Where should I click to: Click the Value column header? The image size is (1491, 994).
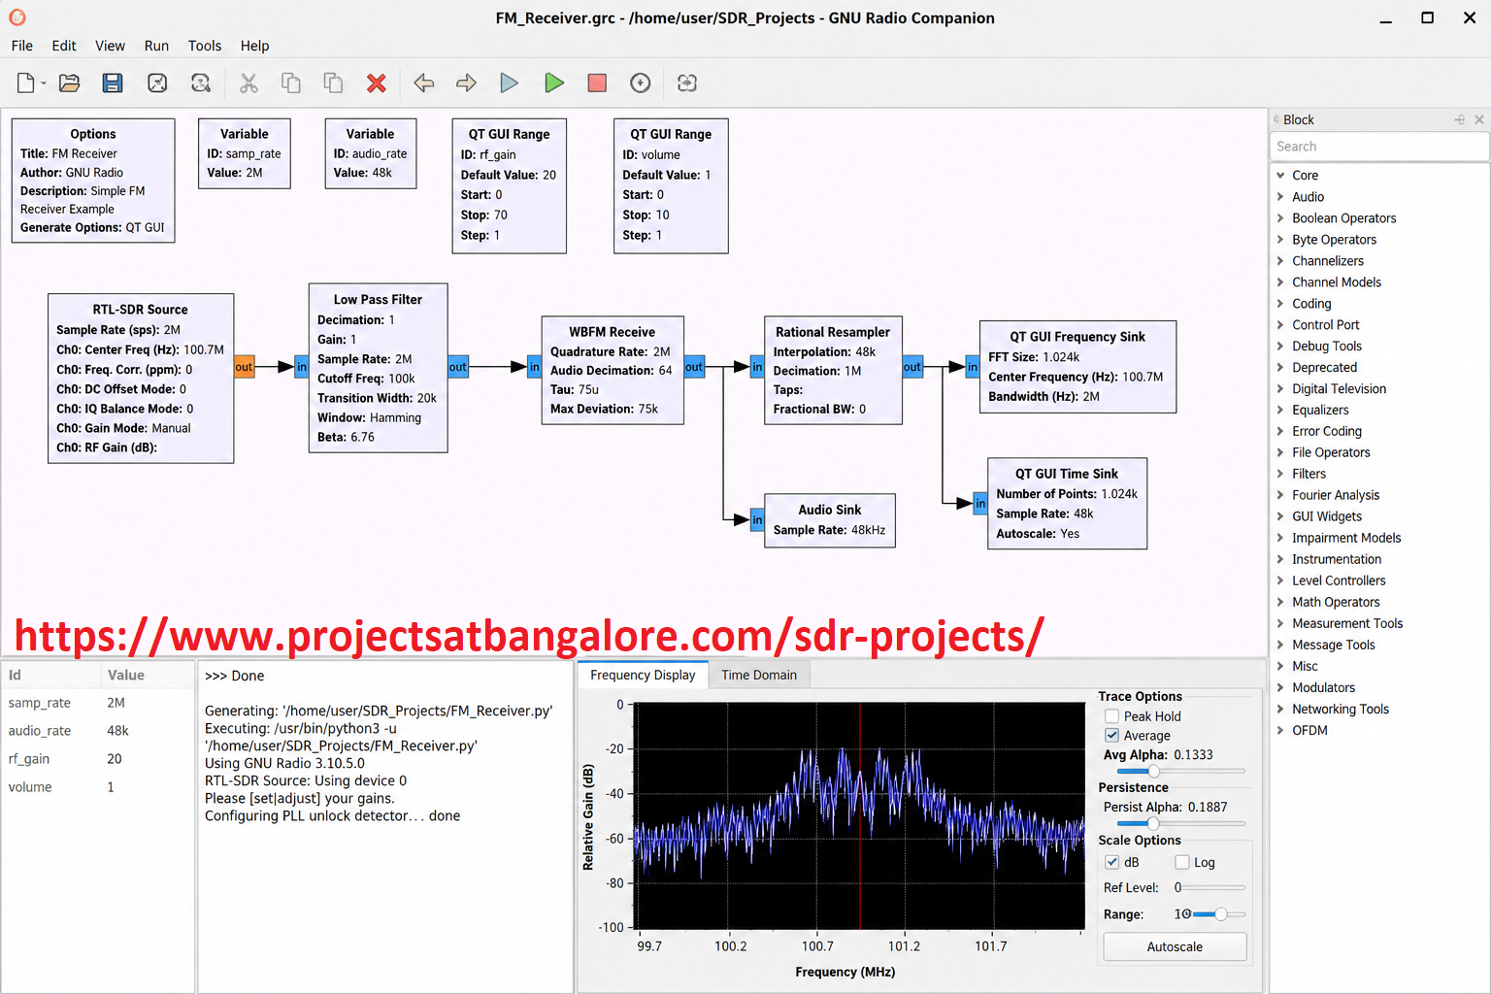click(147, 675)
